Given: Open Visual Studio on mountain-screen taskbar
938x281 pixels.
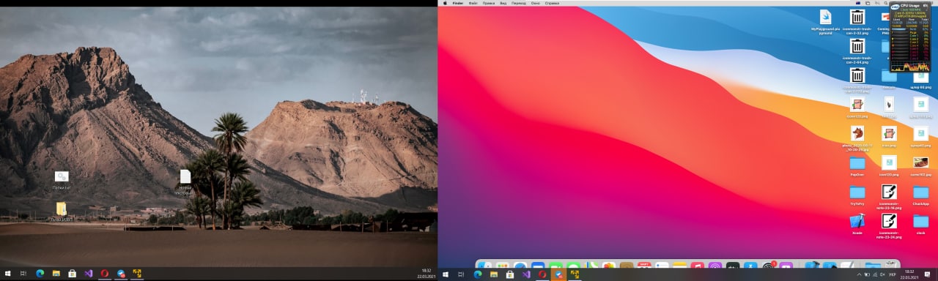Looking at the screenshot, I should [x=88, y=274].
